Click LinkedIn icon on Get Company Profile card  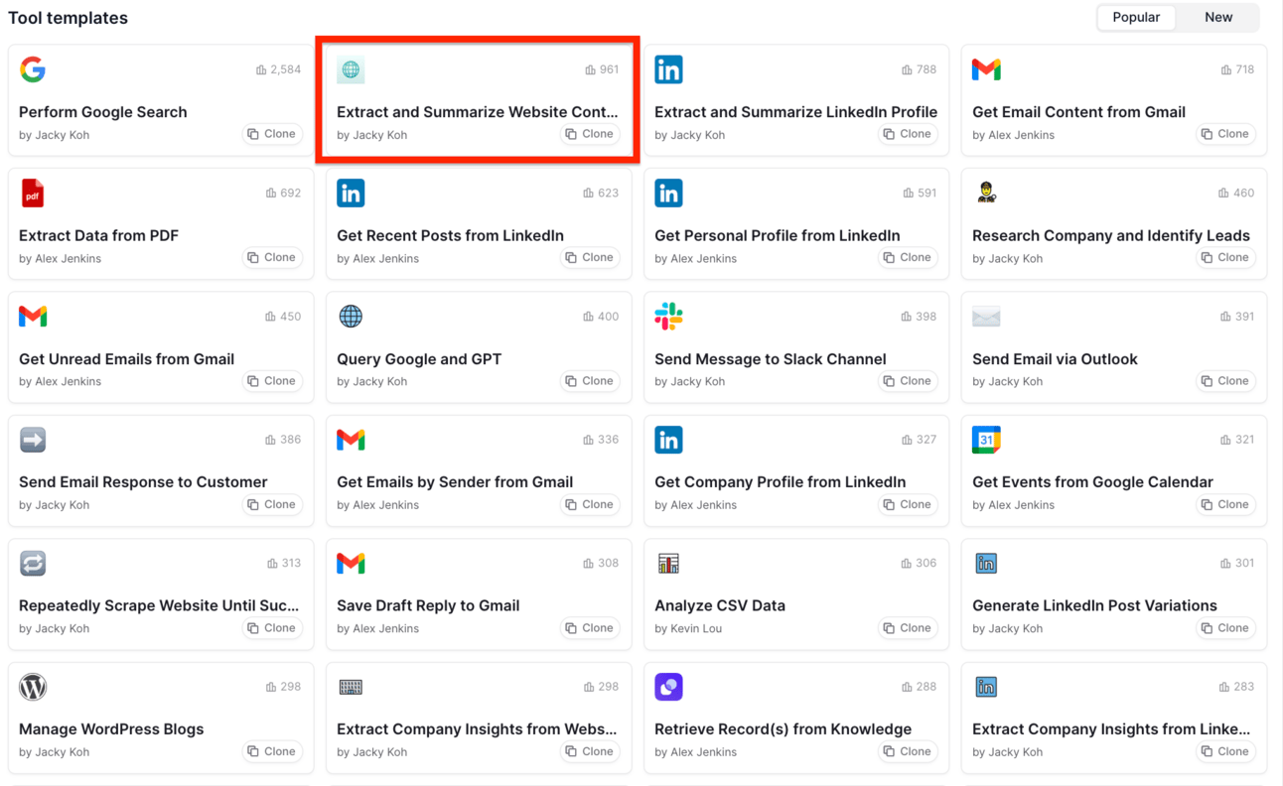tap(668, 440)
